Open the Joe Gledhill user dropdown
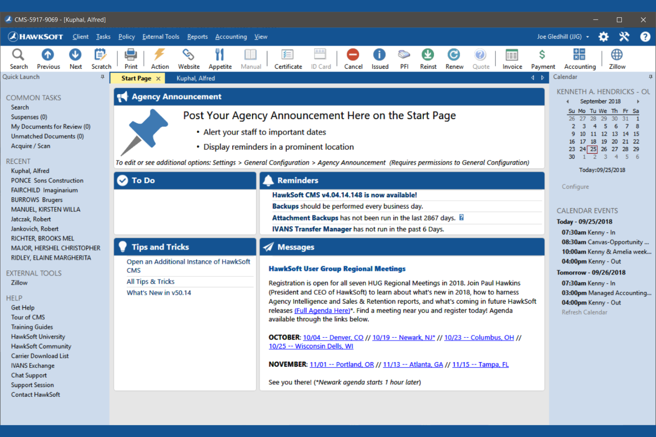The height and width of the screenshot is (437, 656). tap(563, 37)
